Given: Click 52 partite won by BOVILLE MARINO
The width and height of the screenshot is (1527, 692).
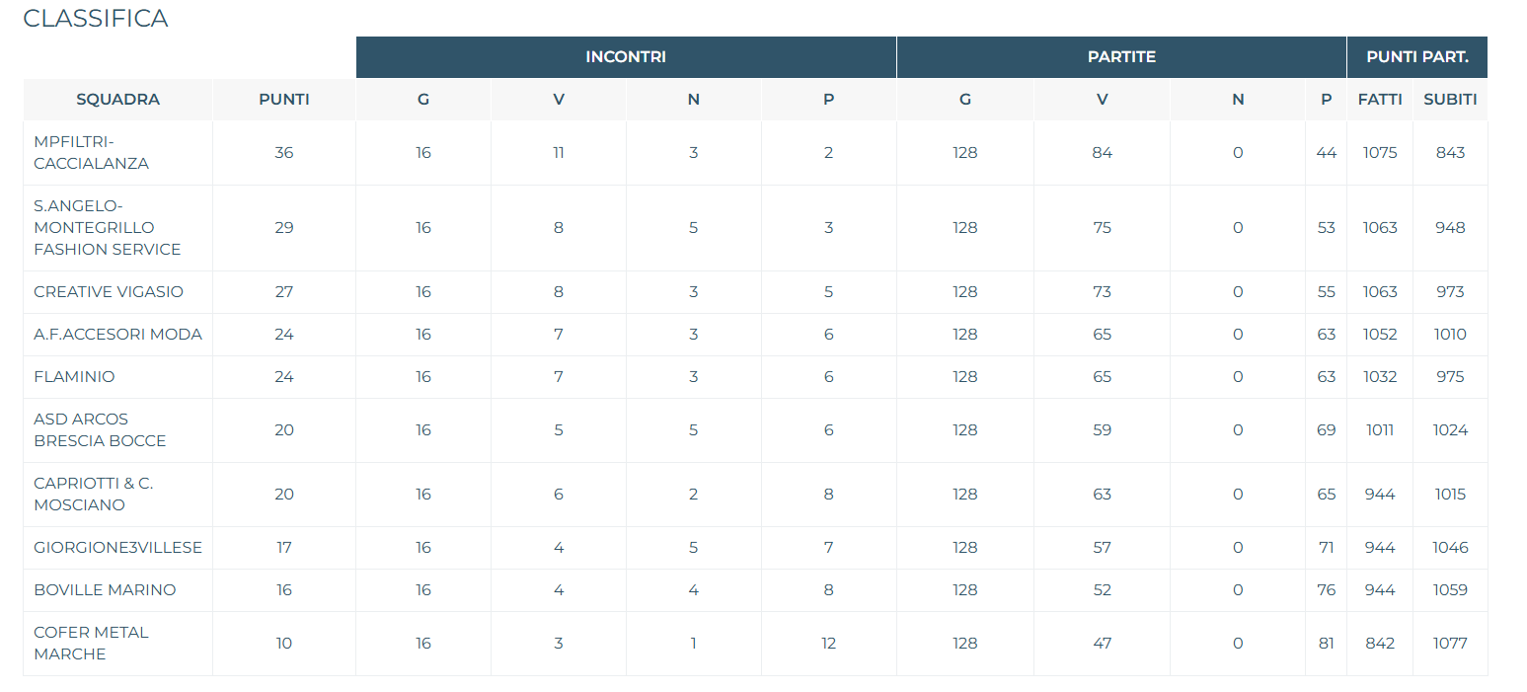Looking at the screenshot, I should tap(1103, 590).
